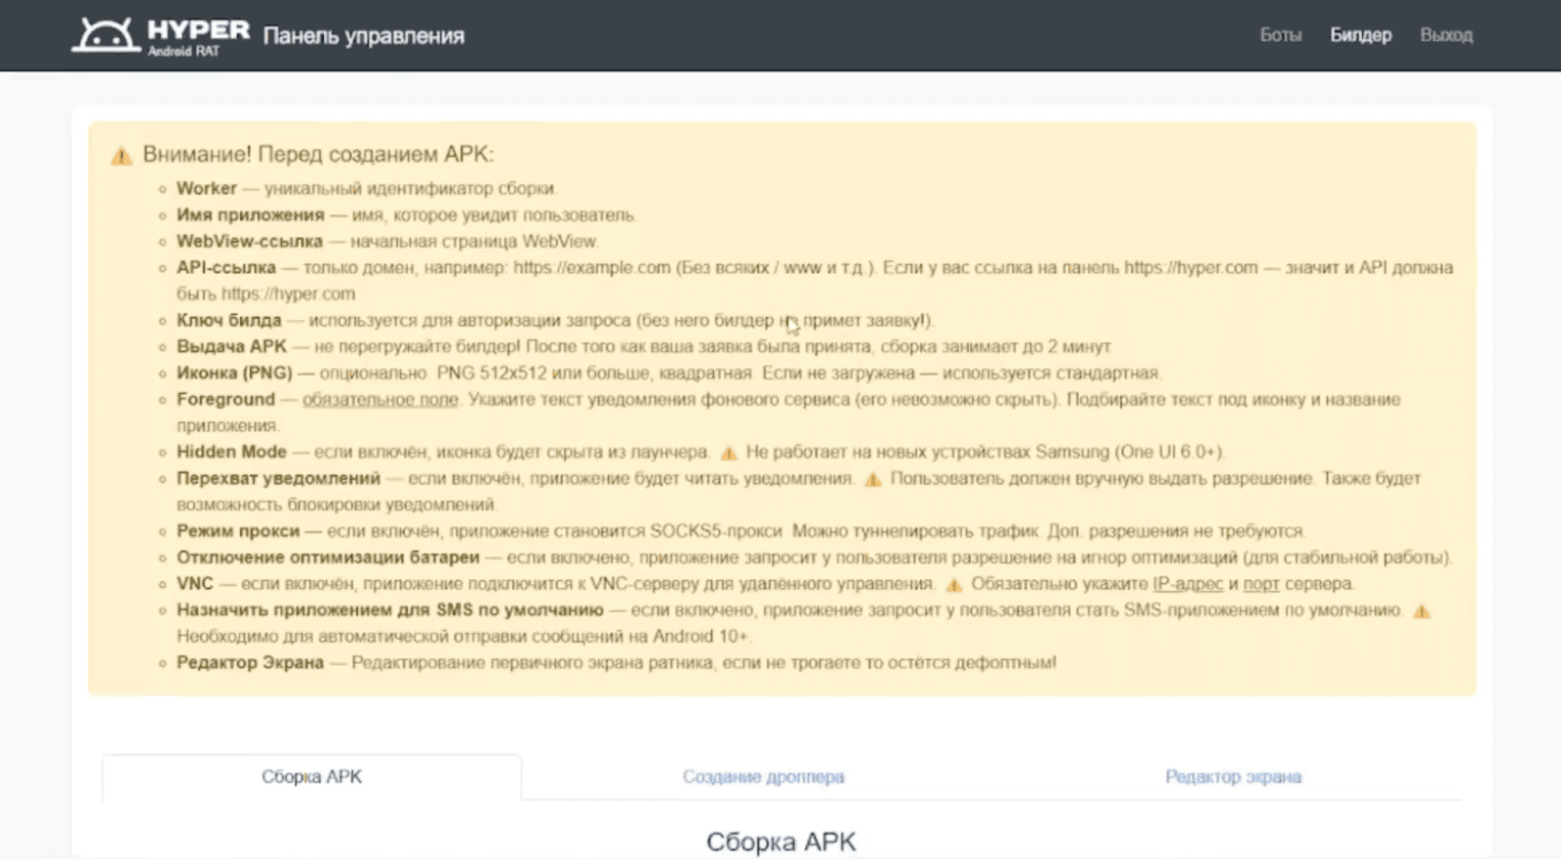Click the Внимание! Перед созданием APK heading
Viewport: 1561px width, 859px height.
tap(318, 154)
